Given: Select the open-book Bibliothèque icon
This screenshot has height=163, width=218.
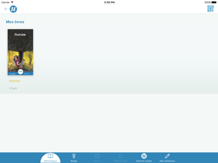Looking at the screenshot, I should [50, 156].
